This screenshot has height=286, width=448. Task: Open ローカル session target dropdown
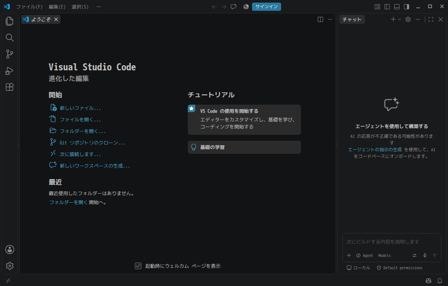point(358,268)
